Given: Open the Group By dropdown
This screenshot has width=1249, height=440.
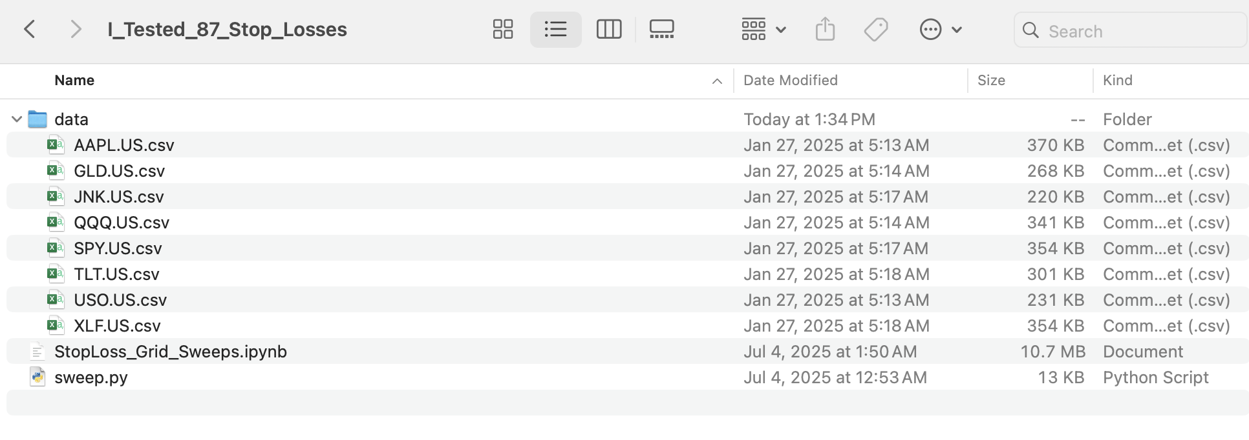Looking at the screenshot, I should point(763,30).
